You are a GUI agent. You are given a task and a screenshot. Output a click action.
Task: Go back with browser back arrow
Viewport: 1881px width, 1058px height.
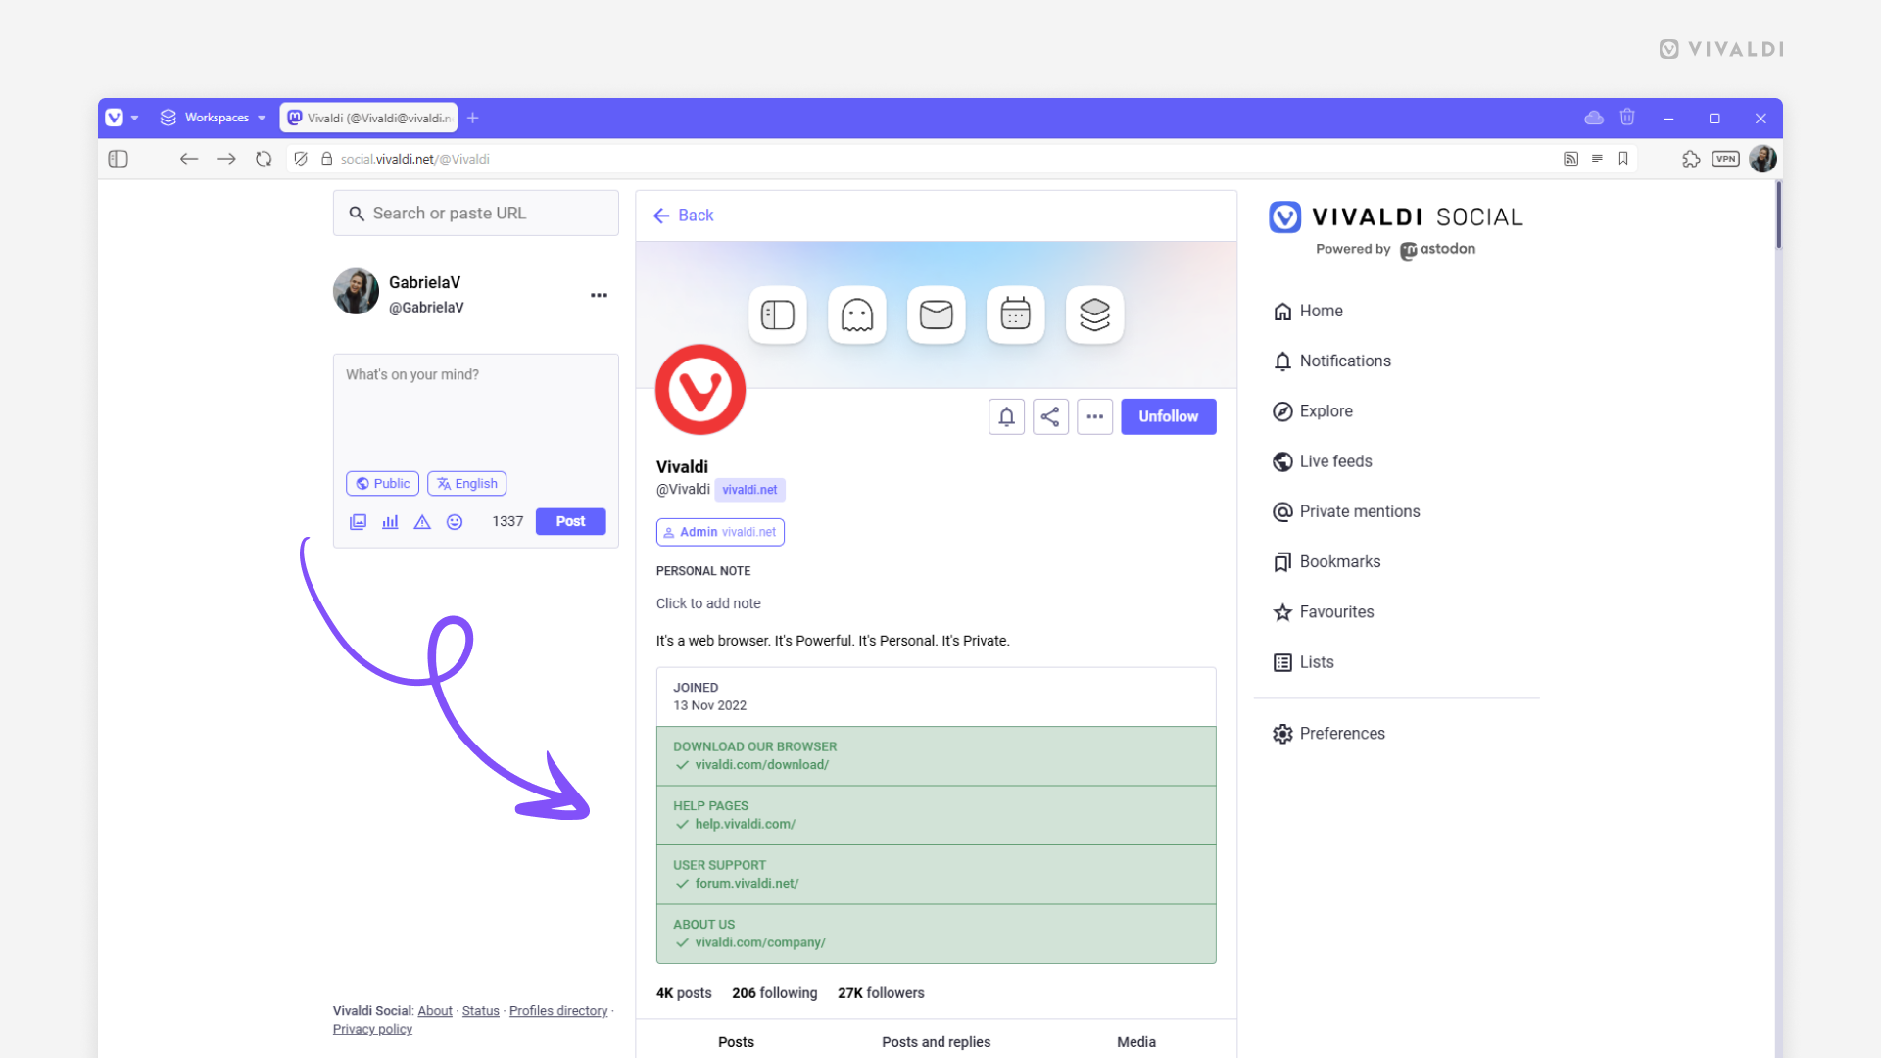click(x=189, y=159)
